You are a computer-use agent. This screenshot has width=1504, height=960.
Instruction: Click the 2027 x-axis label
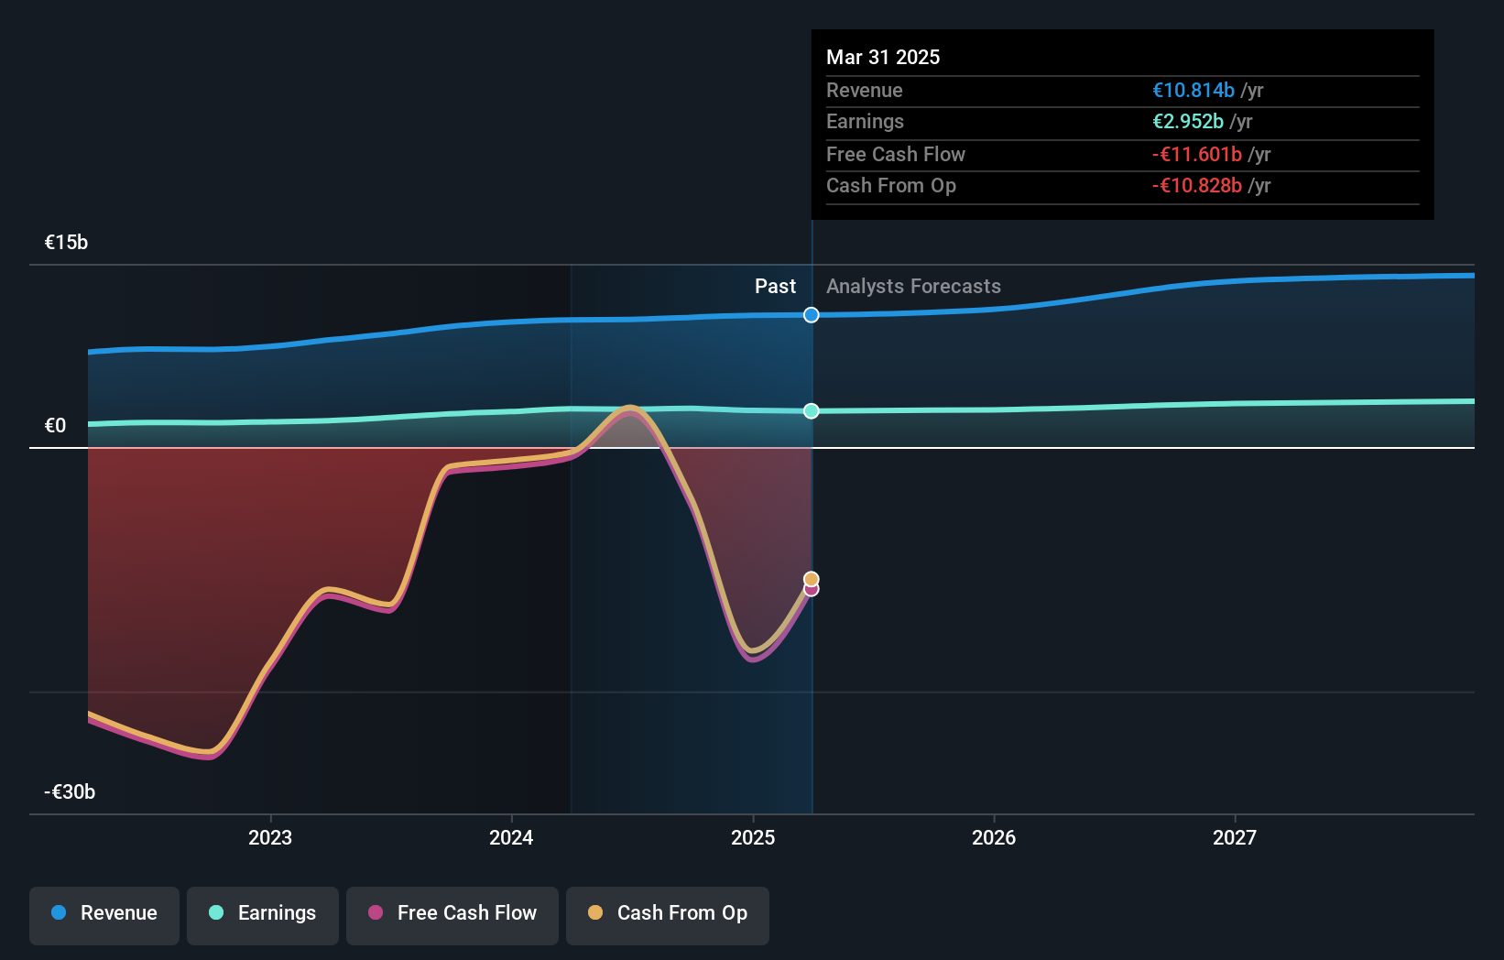coord(1235,837)
